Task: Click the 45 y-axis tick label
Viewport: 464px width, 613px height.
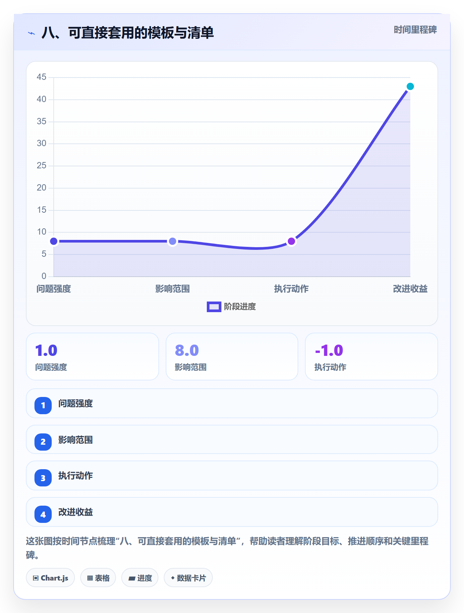Action: [x=41, y=77]
